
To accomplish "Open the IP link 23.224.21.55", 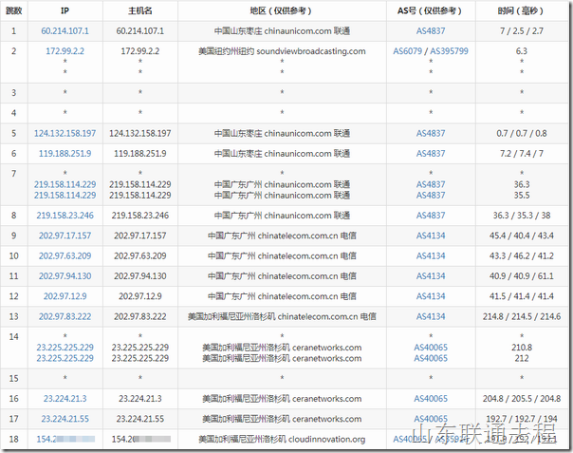I will point(65,419).
